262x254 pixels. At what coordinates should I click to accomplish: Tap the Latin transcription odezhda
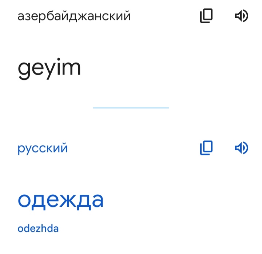38,229
